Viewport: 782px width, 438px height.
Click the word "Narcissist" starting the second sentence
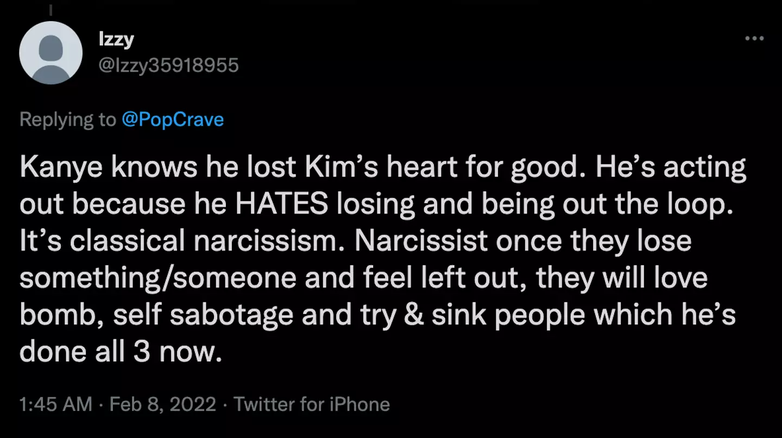pos(421,241)
